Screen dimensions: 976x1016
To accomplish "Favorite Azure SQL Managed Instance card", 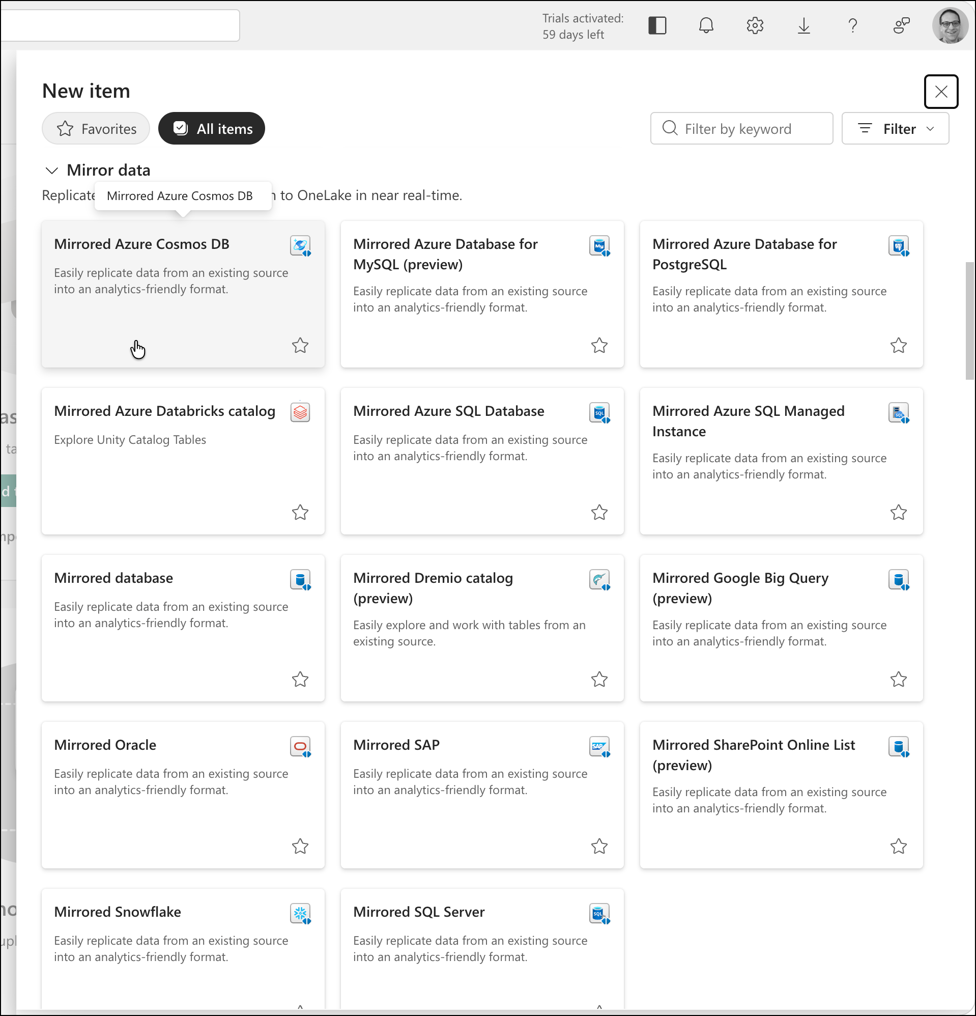I will pyautogui.click(x=898, y=512).
